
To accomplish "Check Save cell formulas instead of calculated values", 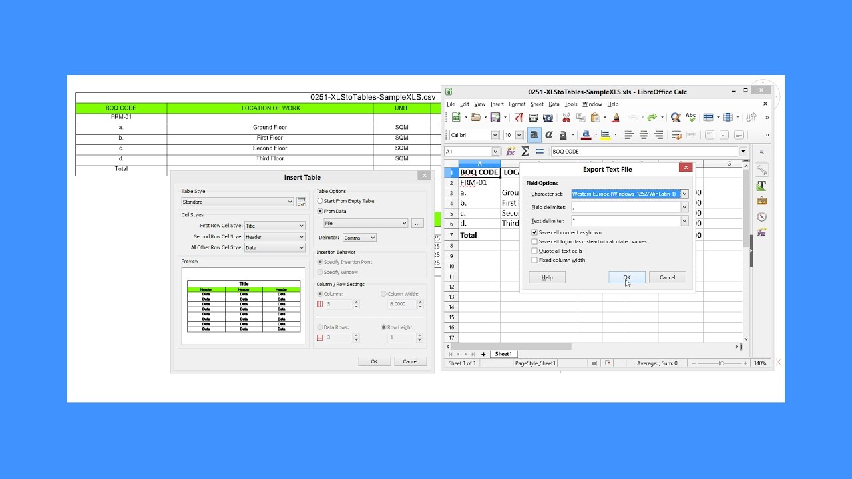I will pyautogui.click(x=534, y=241).
